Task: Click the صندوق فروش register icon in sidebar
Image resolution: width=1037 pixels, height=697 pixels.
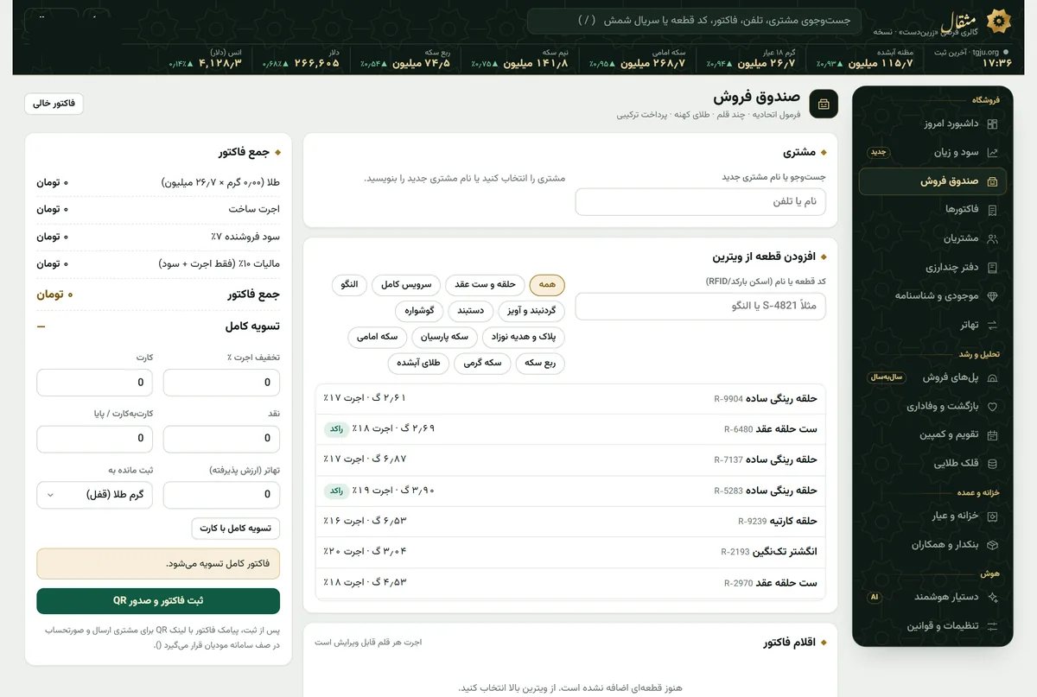Action: (x=992, y=181)
